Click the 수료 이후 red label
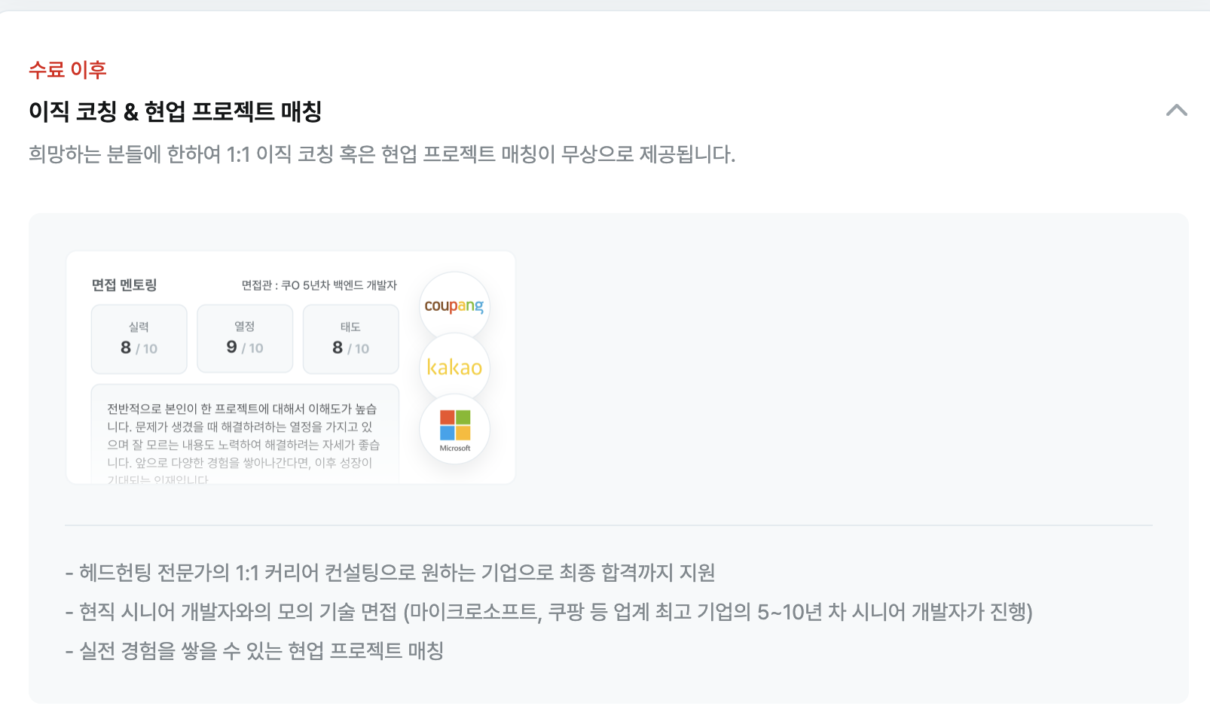This screenshot has width=1210, height=712. coord(68,70)
